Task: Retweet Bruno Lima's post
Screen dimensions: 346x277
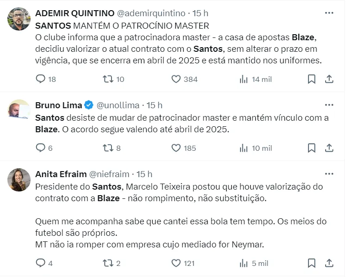Action: pyautogui.click(x=107, y=148)
